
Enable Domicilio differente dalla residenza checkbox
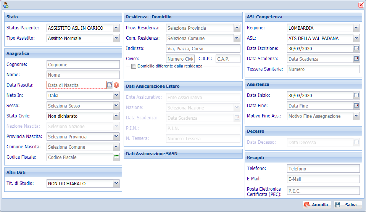tap(134, 66)
